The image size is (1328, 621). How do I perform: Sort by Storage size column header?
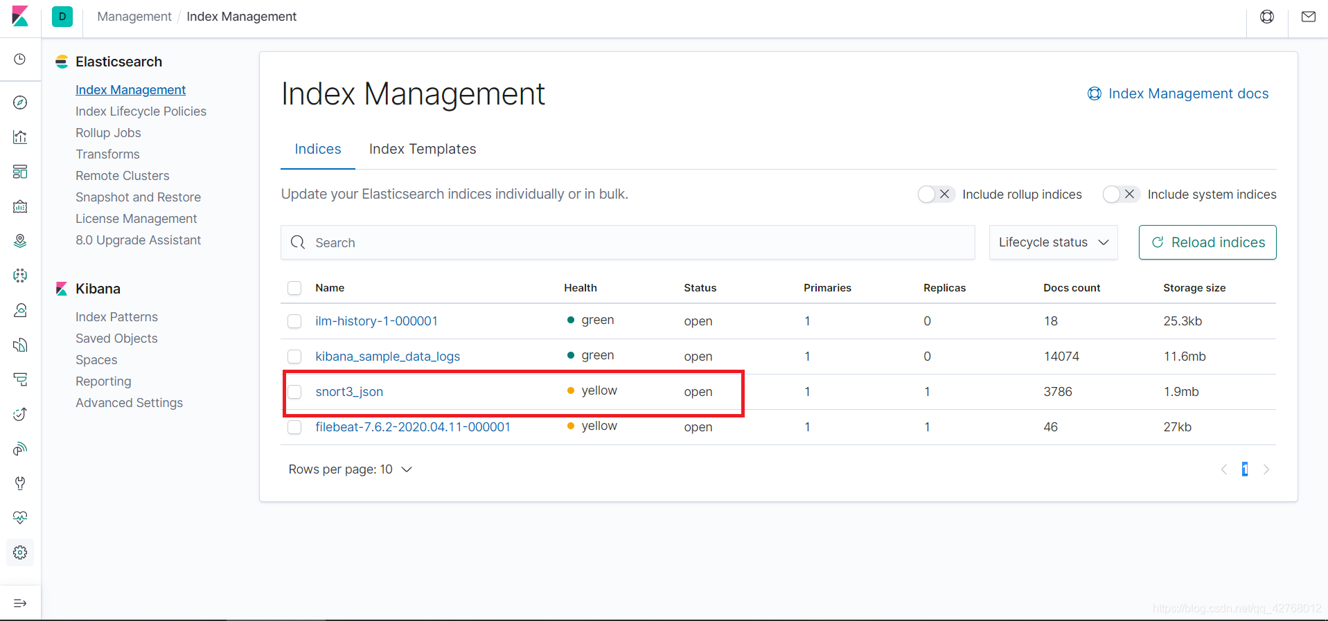pos(1194,288)
